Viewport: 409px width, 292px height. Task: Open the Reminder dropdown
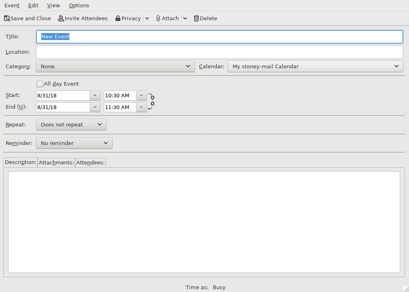pyautogui.click(x=74, y=143)
